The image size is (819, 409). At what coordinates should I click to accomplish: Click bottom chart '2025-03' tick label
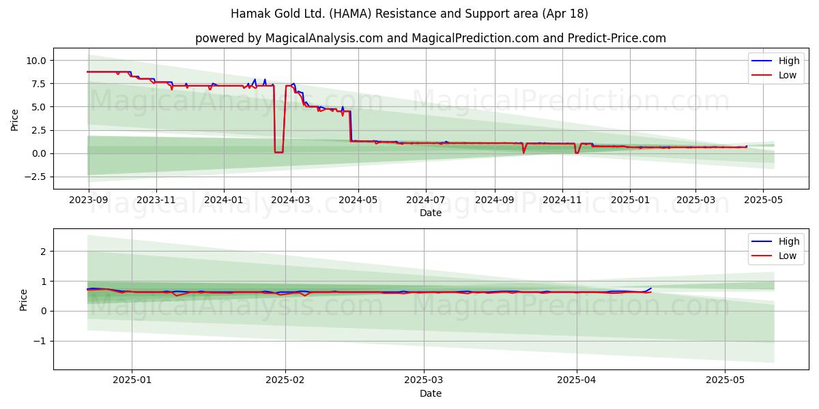[424, 380]
